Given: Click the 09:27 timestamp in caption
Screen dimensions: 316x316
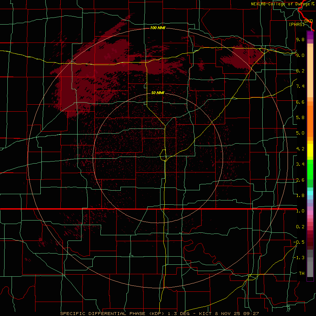Looking at the screenshot, I should point(250,314).
